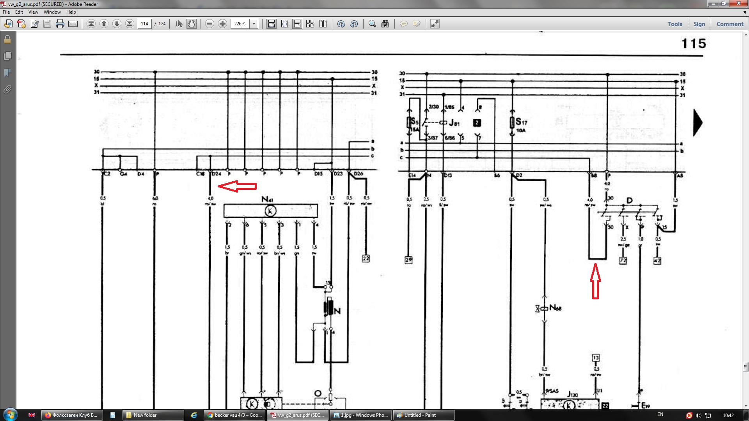Screen dimensions: 749x421
Task: Open the zoom percentage dropdown arrow
Action: point(254,24)
